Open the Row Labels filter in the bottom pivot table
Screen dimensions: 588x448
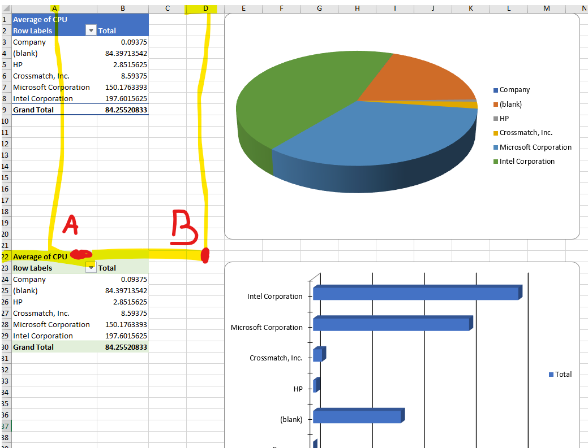coord(91,267)
